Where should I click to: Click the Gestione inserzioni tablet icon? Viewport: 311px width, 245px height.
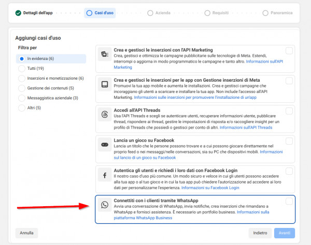105,84
